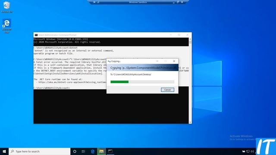The image size is (276, 155).
Task: Click the network icon in system tray
Action: [x=248, y=151]
